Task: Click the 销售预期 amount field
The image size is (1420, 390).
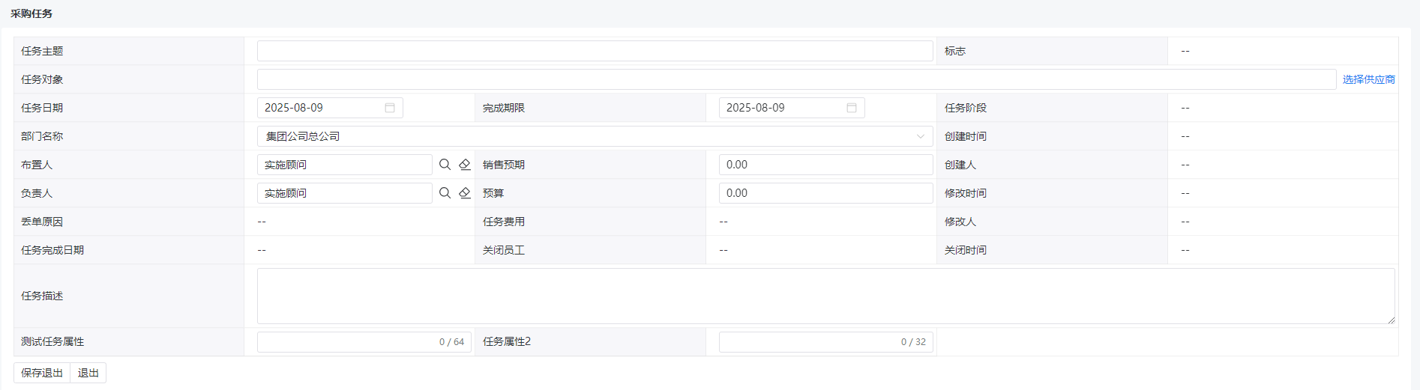Action: [x=826, y=165]
